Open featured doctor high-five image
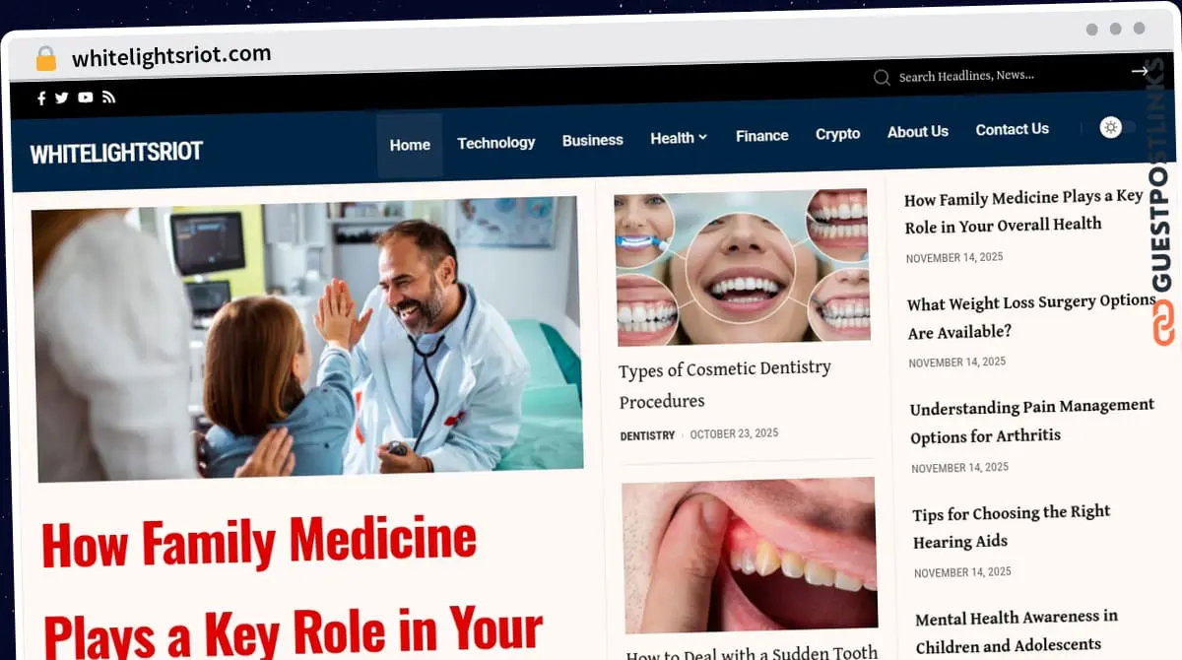Viewport: 1182px width, 660px height. 307,338
